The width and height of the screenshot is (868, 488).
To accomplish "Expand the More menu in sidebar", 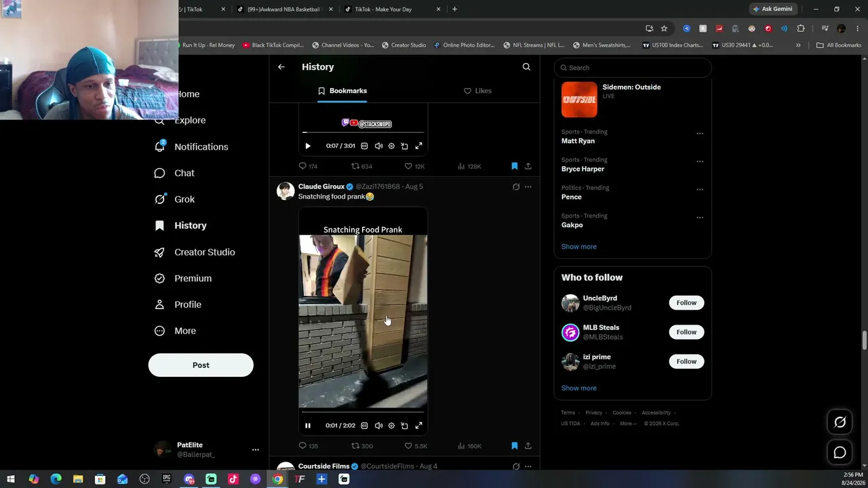I will click(x=176, y=331).
